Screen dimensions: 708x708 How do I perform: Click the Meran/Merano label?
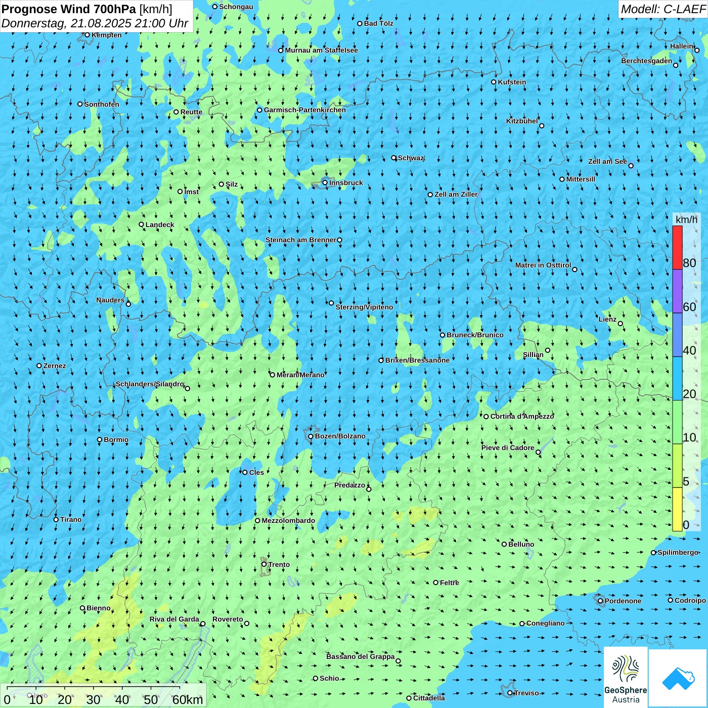300,375
